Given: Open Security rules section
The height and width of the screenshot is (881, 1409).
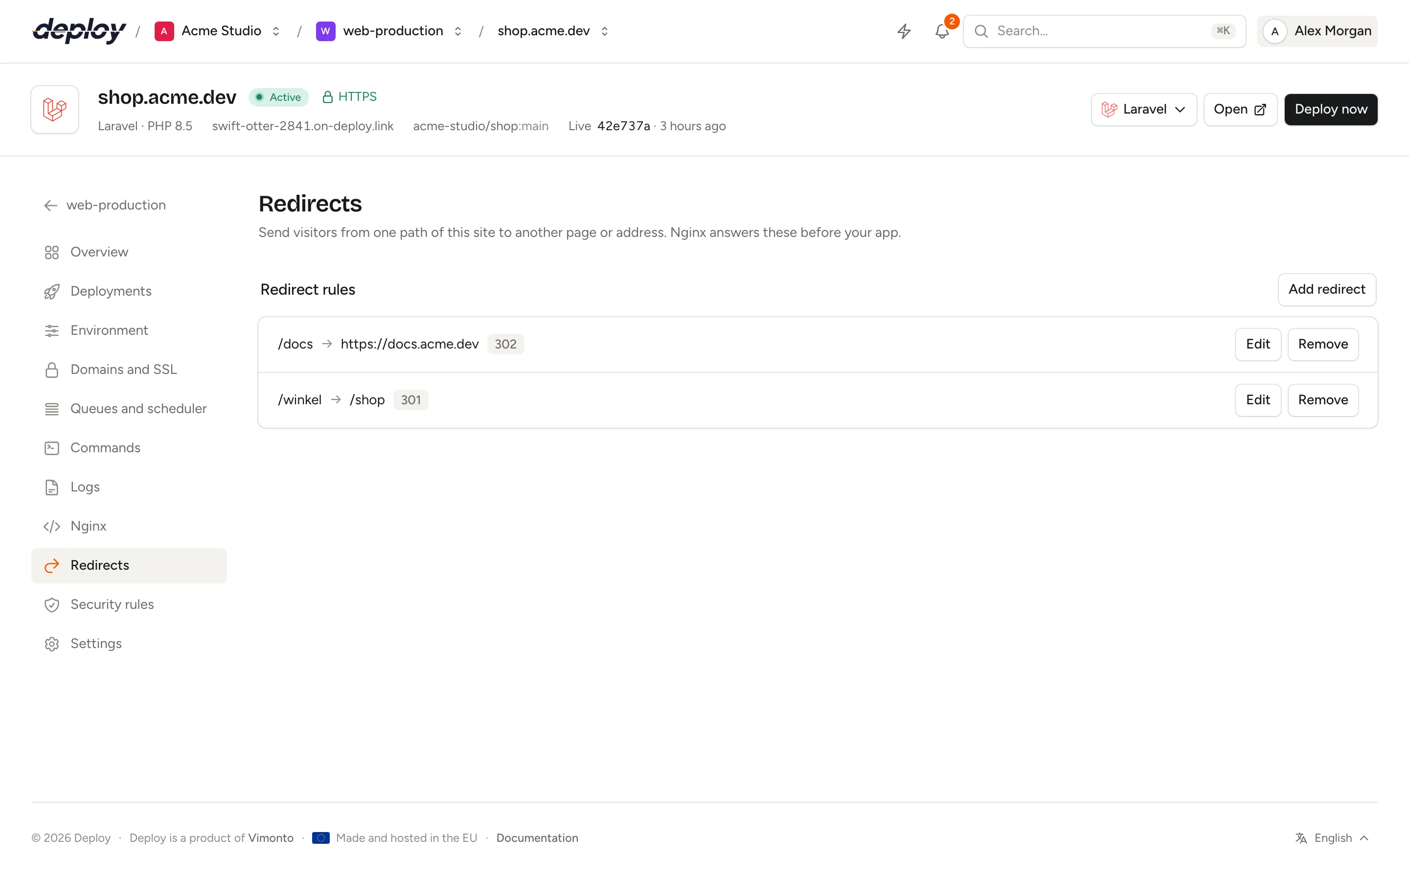Looking at the screenshot, I should [129, 604].
